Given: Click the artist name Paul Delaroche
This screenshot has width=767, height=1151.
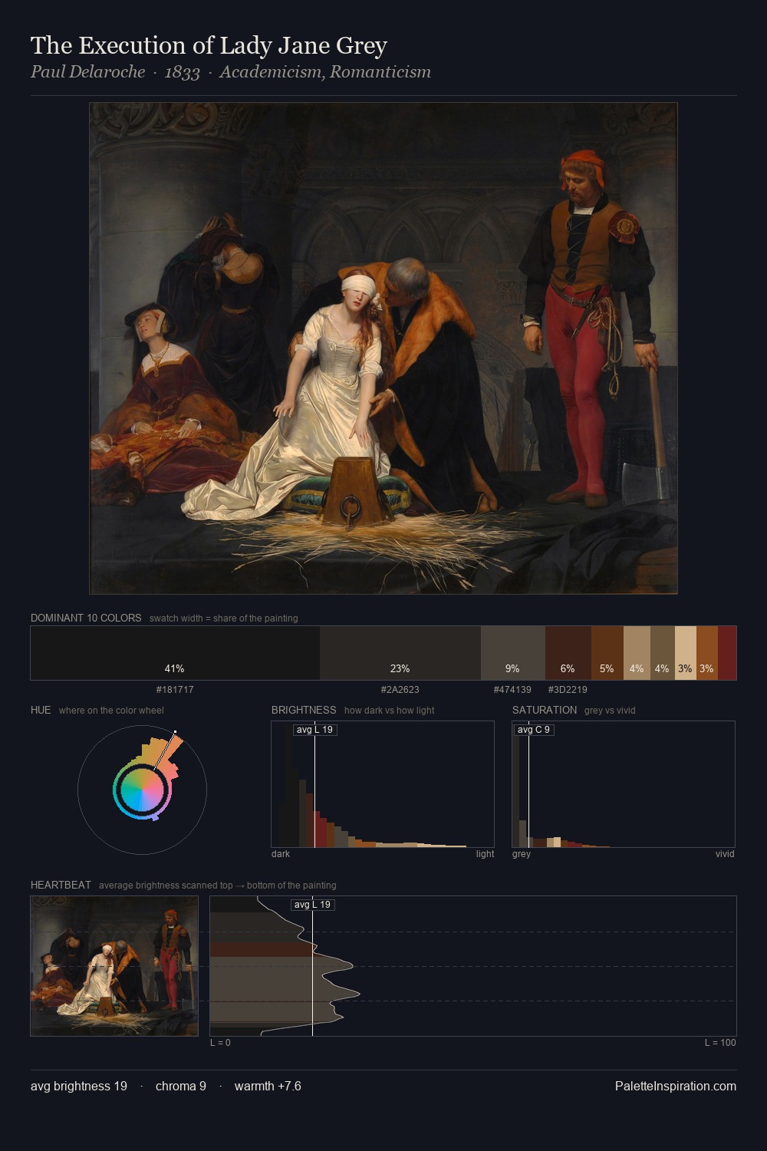Looking at the screenshot, I should point(87,72).
